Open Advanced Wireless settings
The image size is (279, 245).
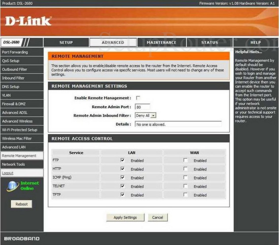(22, 121)
